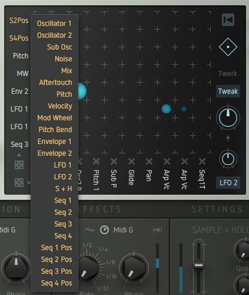Click the reset-to-start arrow icon

(228, 20)
